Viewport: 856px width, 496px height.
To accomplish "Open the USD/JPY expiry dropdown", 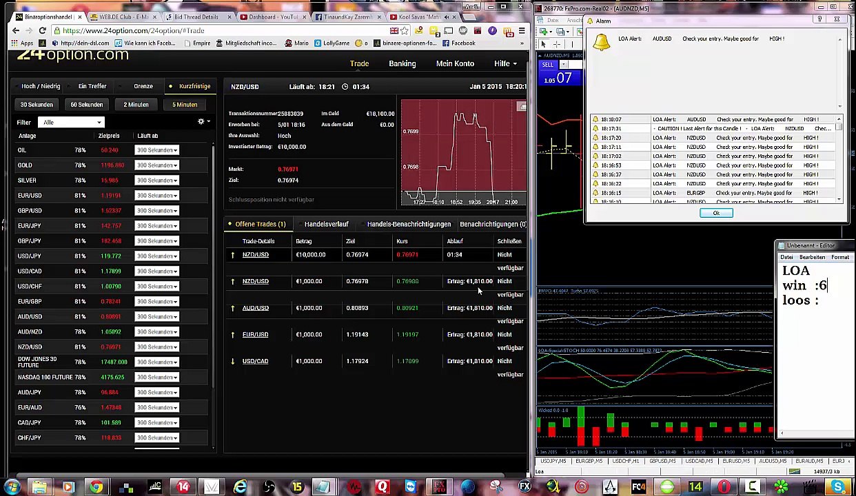I will pos(156,256).
